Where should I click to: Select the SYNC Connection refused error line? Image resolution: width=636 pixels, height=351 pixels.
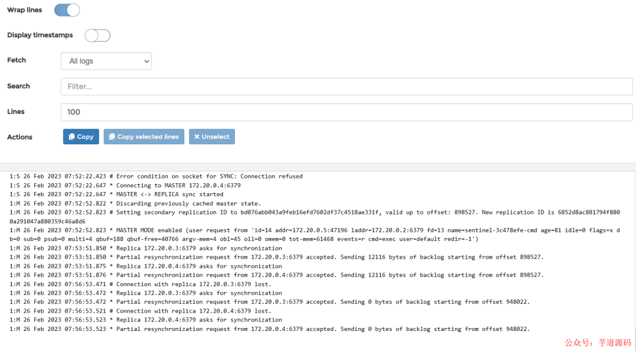pyautogui.click(x=156, y=176)
